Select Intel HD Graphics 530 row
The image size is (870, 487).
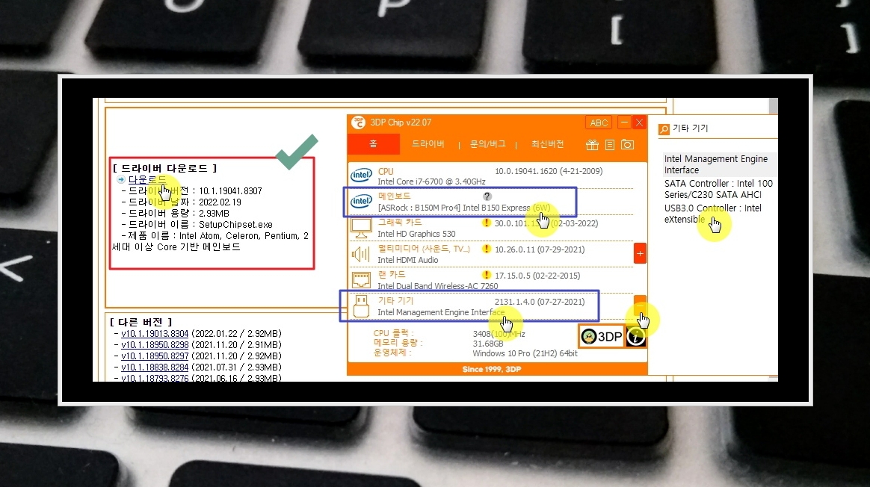tap(490, 228)
